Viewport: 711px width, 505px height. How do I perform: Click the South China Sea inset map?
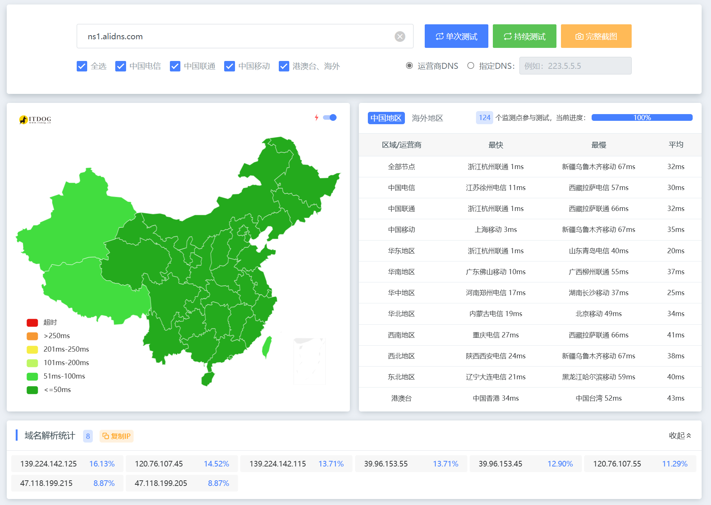(309, 361)
